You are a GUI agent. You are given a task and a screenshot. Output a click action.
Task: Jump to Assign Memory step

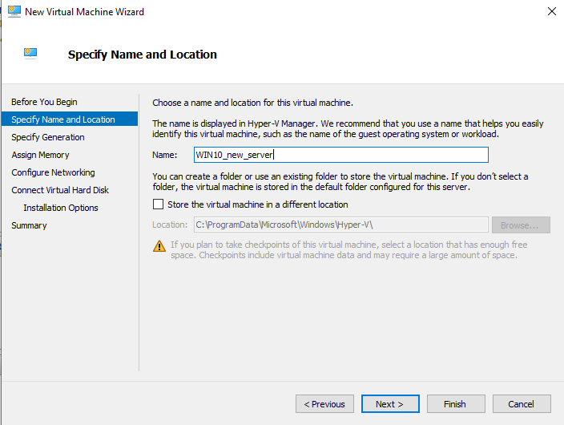tap(40, 155)
